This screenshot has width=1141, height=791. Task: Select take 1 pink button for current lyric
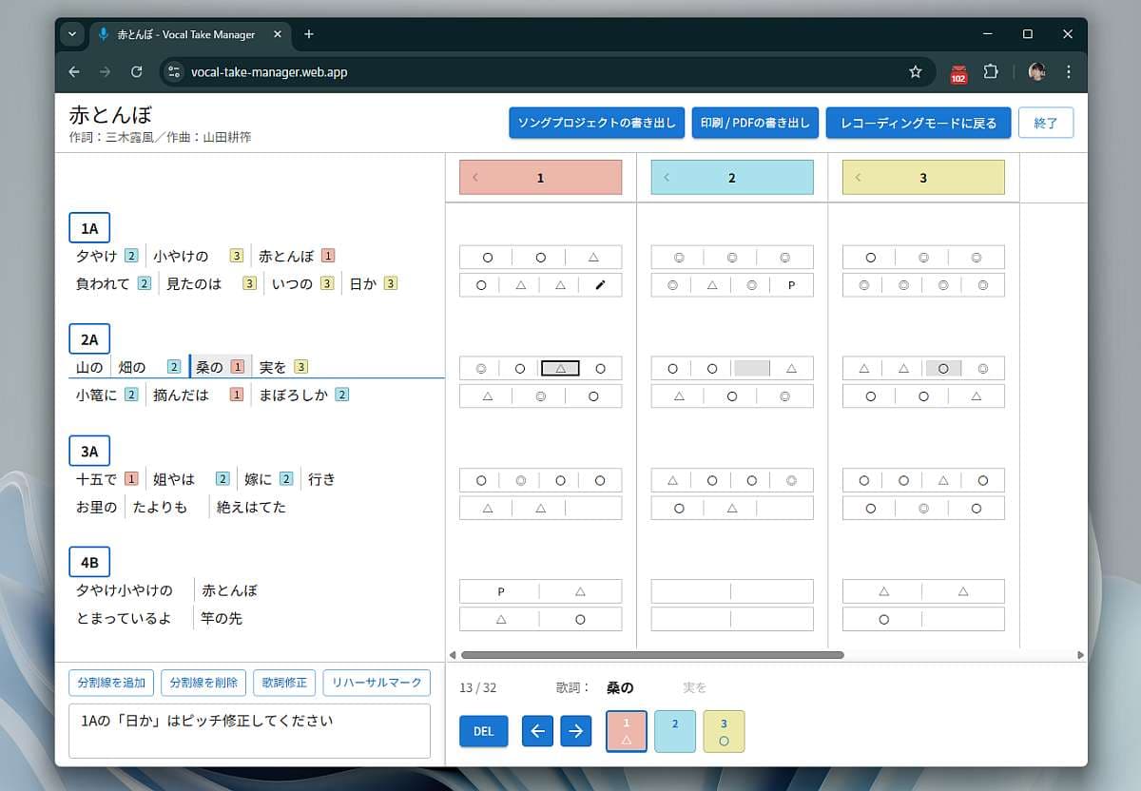627,731
